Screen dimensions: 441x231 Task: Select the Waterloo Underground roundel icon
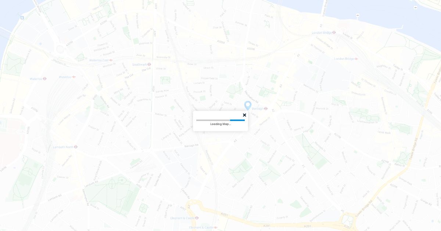click(x=44, y=78)
